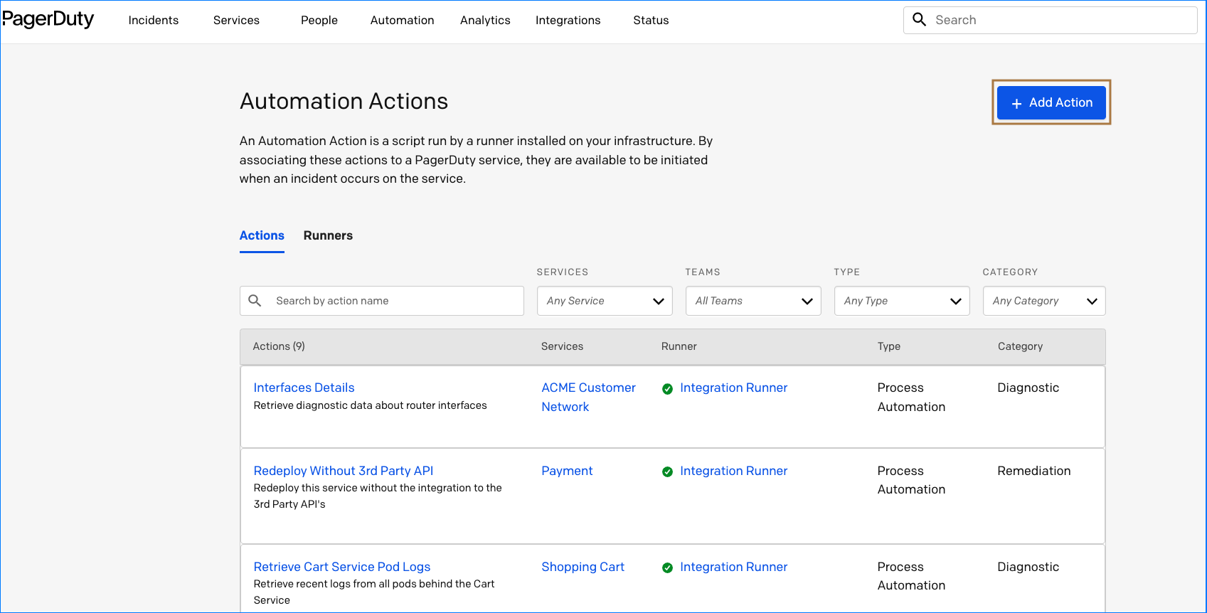The height and width of the screenshot is (613, 1207).
Task: Focus the top Search field
Action: (x=1050, y=20)
